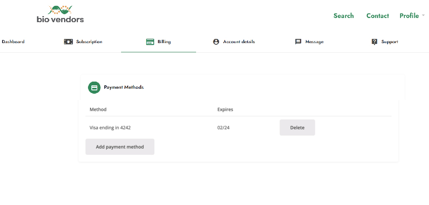
Task: Select the Visa ending in 4242 row
Action: click(x=238, y=127)
